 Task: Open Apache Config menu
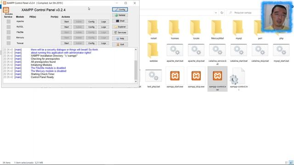point(91,22)
